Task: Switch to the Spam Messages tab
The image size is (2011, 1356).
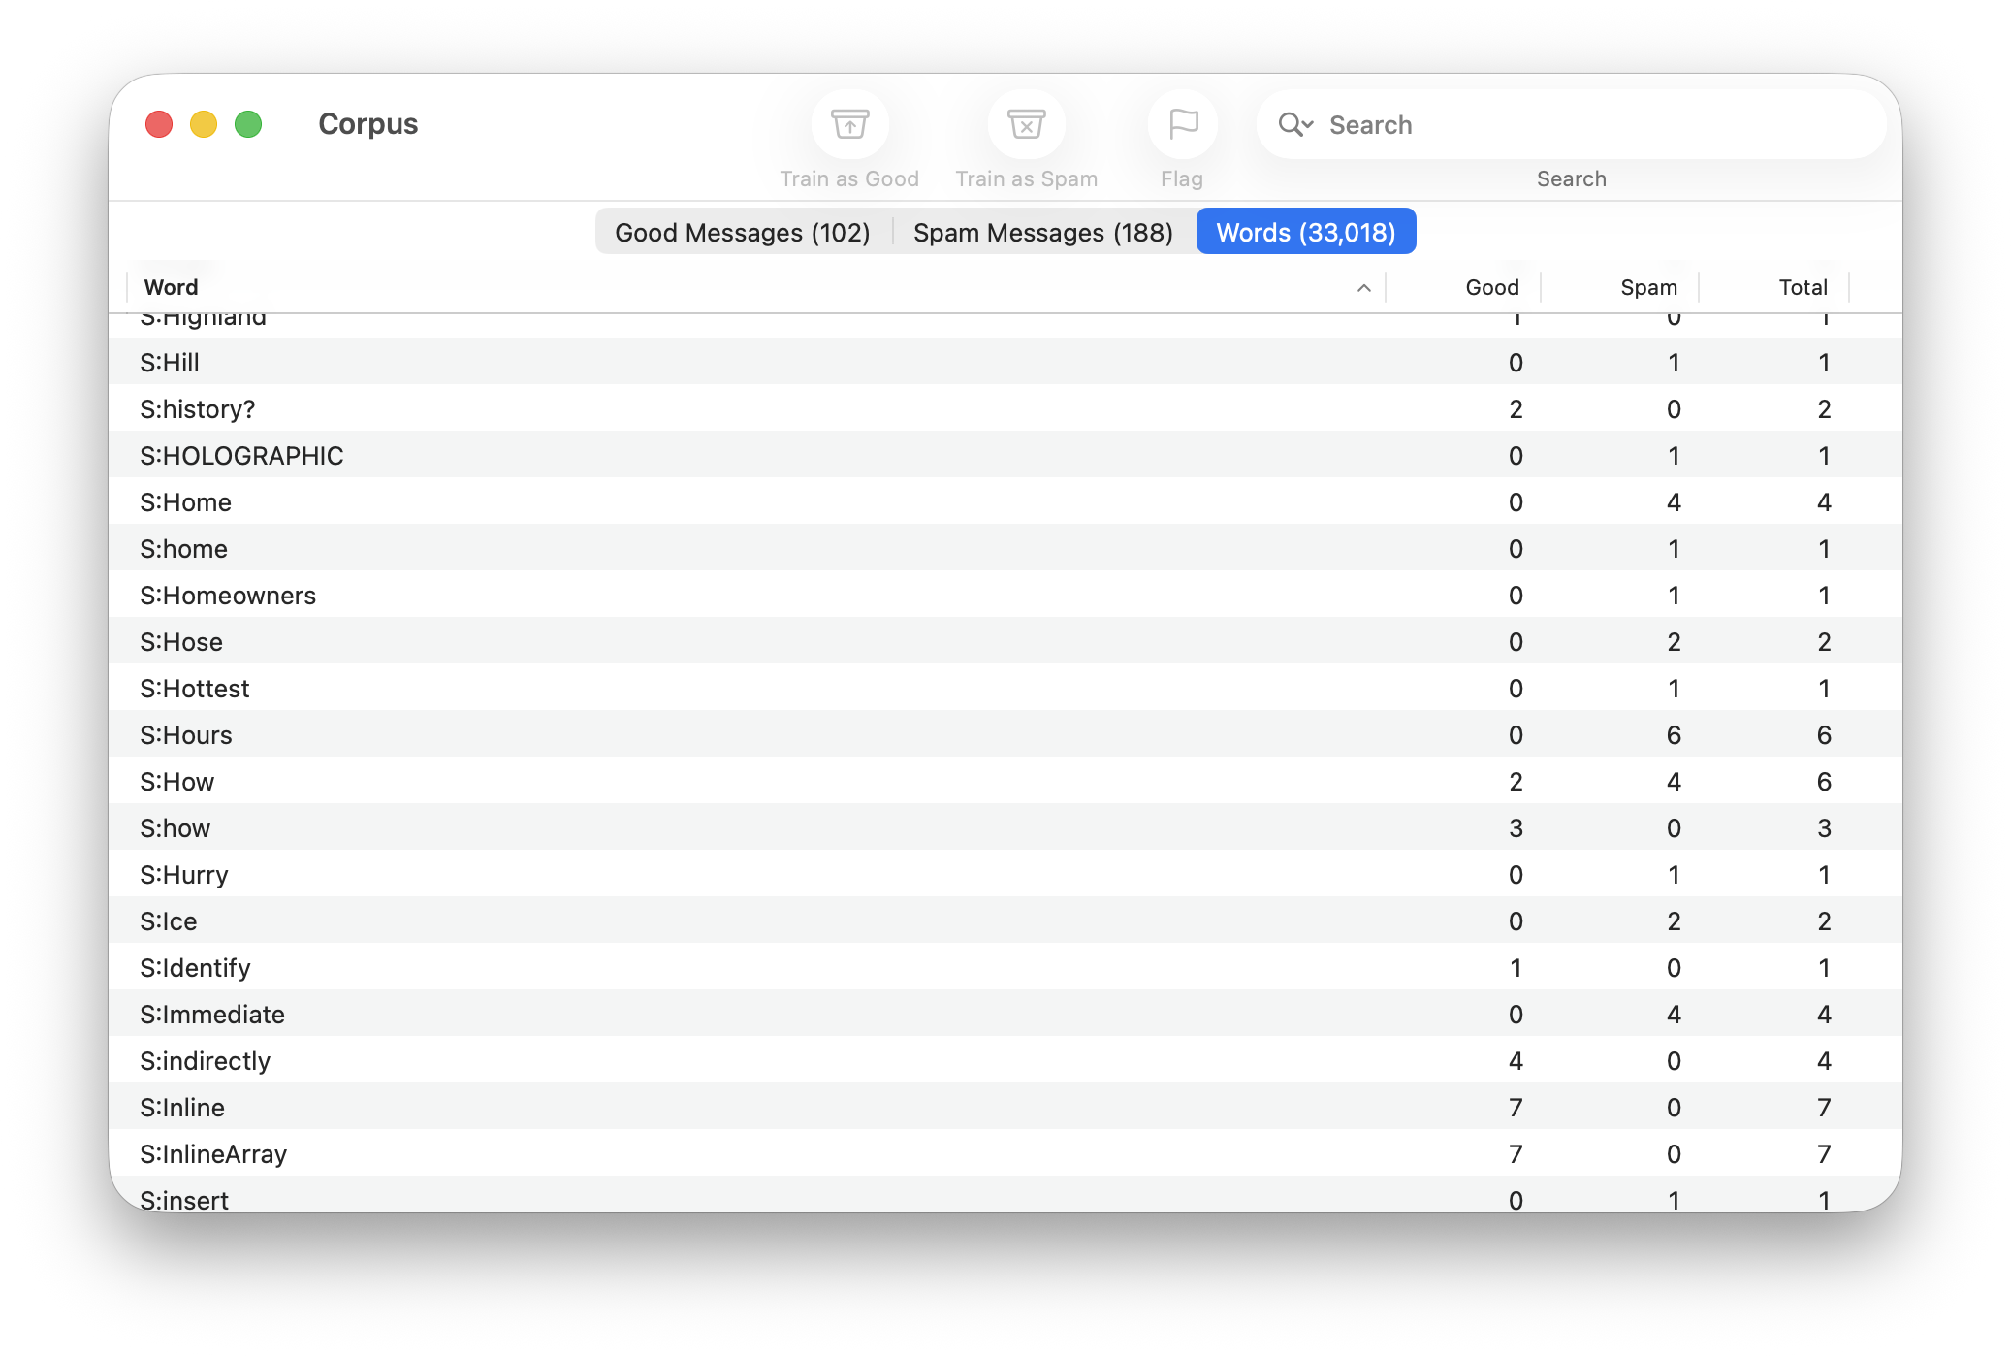Action: pos(1042,233)
